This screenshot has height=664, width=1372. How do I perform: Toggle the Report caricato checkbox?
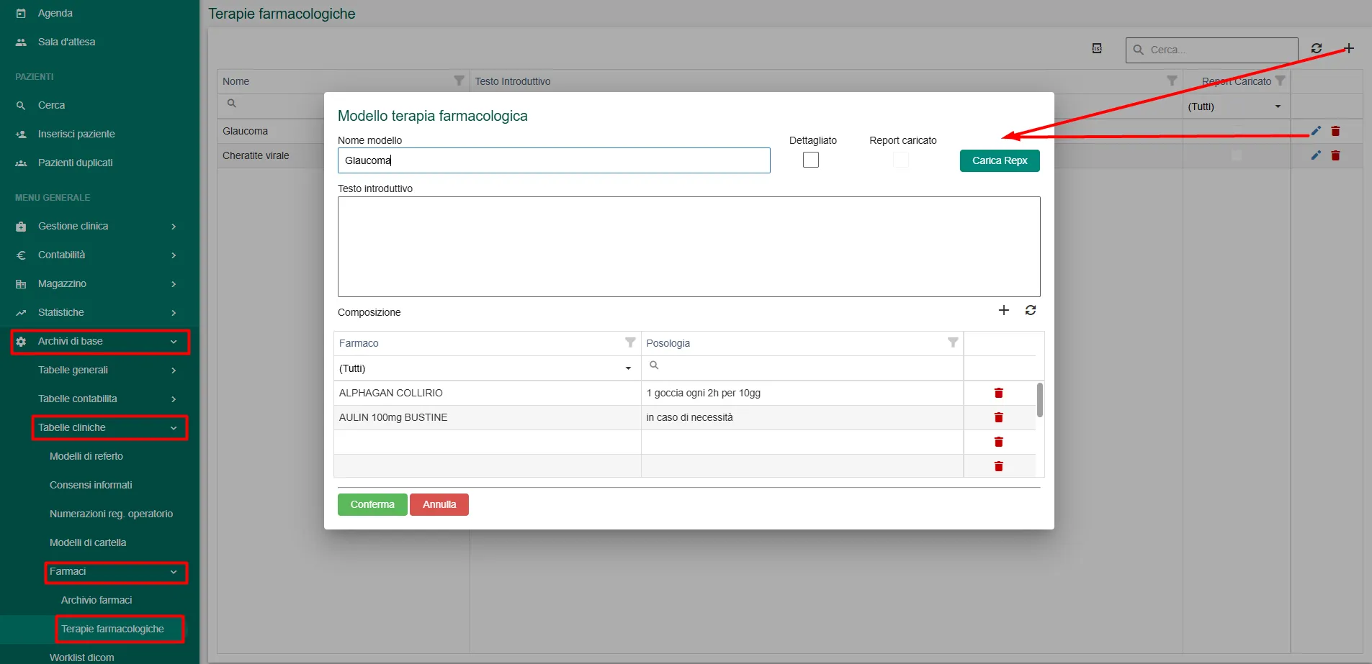tap(901, 160)
